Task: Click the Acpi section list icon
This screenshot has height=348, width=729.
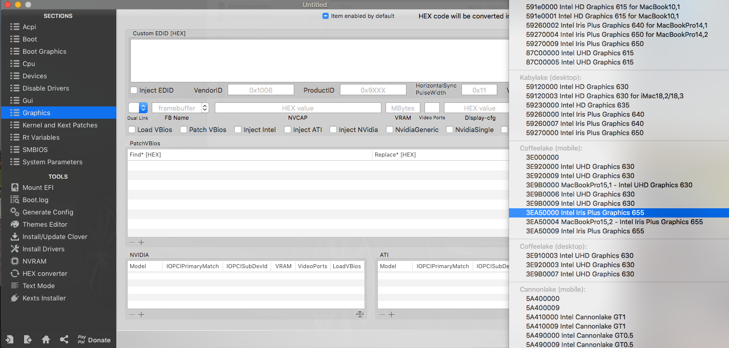Action: coord(14,27)
